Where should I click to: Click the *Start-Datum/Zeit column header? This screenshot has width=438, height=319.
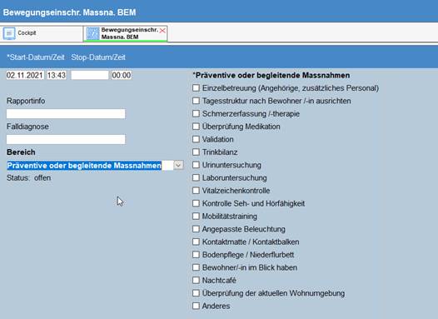(x=36, y=57)
